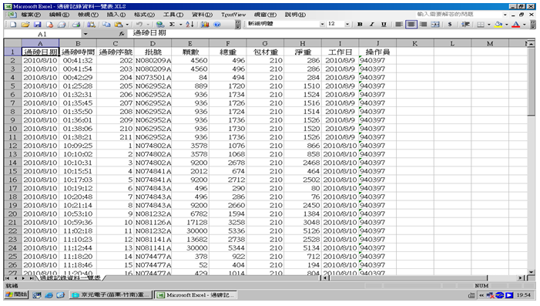Toggle Italic formatting
Image resolution: width=540 pixels, height=306 pixels.
click(372, 25)
